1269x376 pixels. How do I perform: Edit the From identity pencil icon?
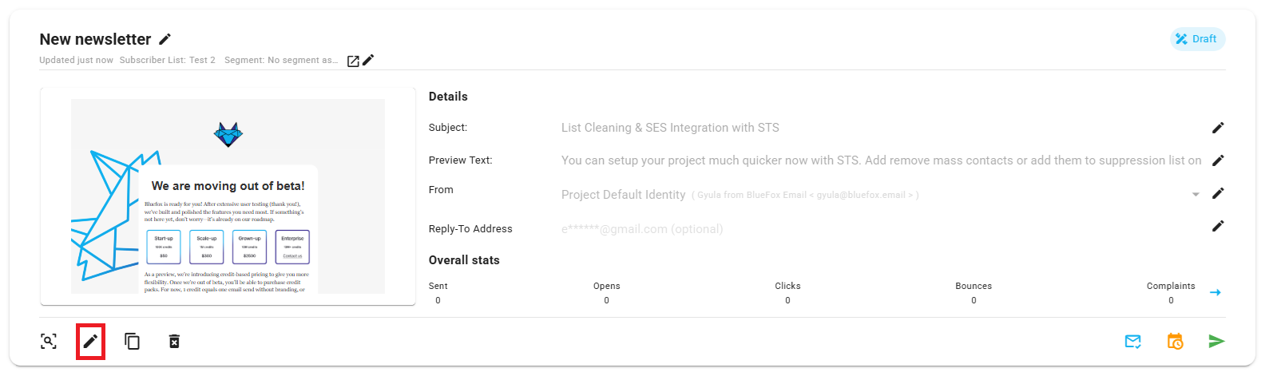click(1218, 193)
